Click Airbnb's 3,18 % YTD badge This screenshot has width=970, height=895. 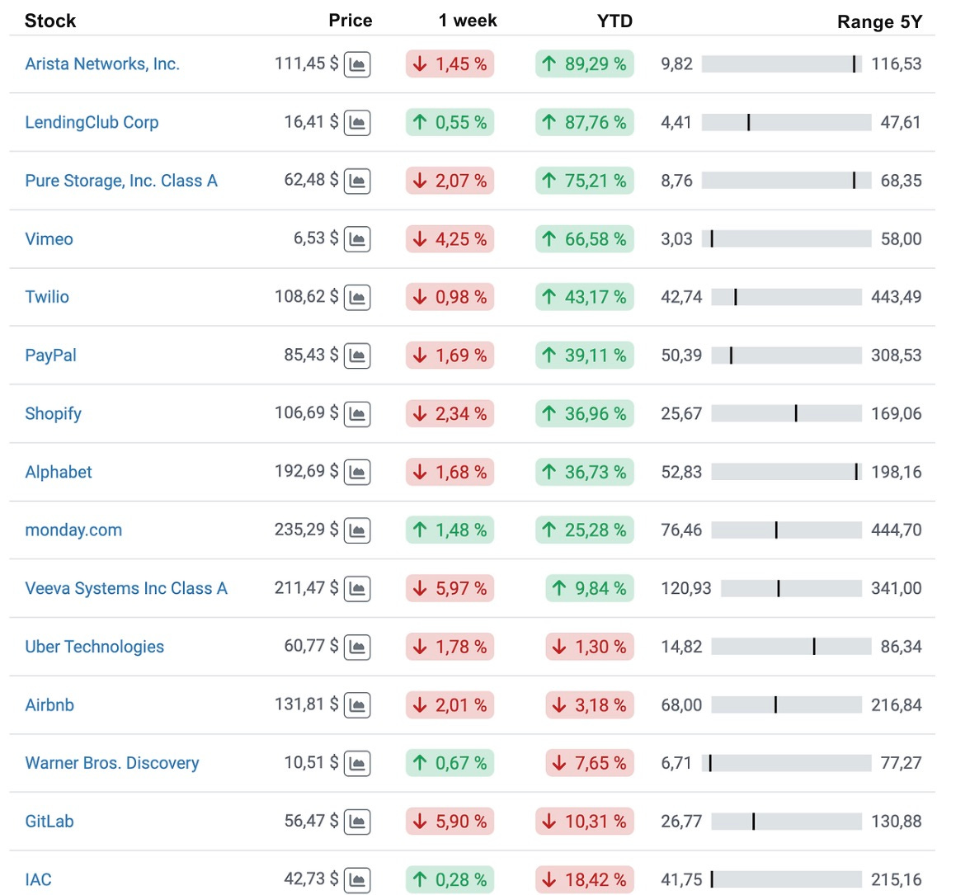(590, 705)
